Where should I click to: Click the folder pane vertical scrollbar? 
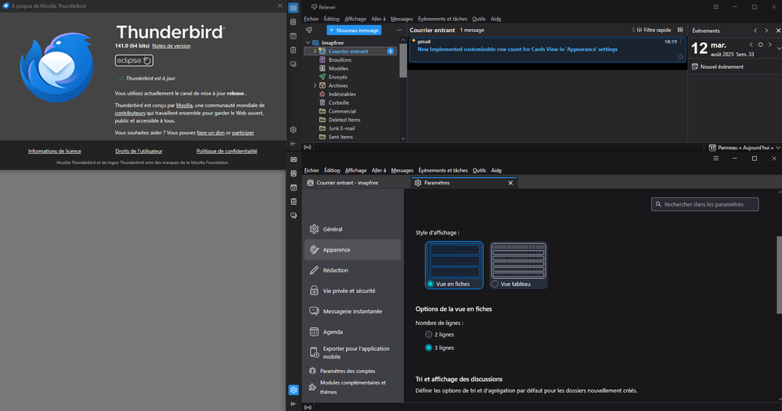pyautogui.click(x=403, y=63)
